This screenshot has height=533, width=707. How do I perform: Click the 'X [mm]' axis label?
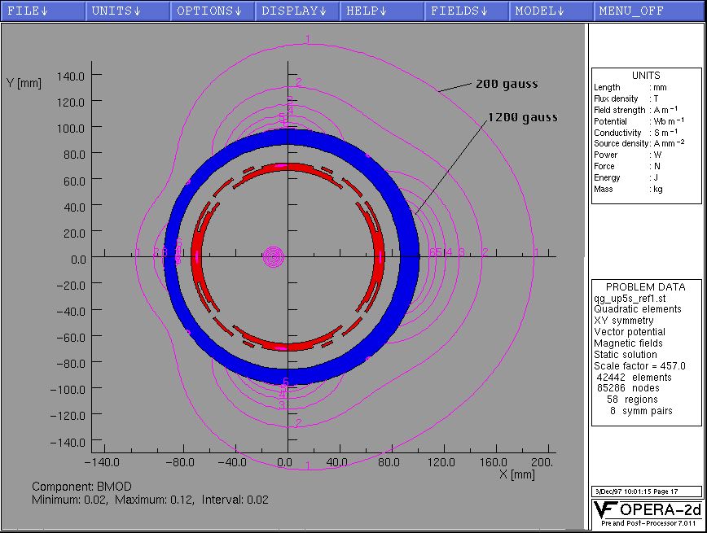516,474
